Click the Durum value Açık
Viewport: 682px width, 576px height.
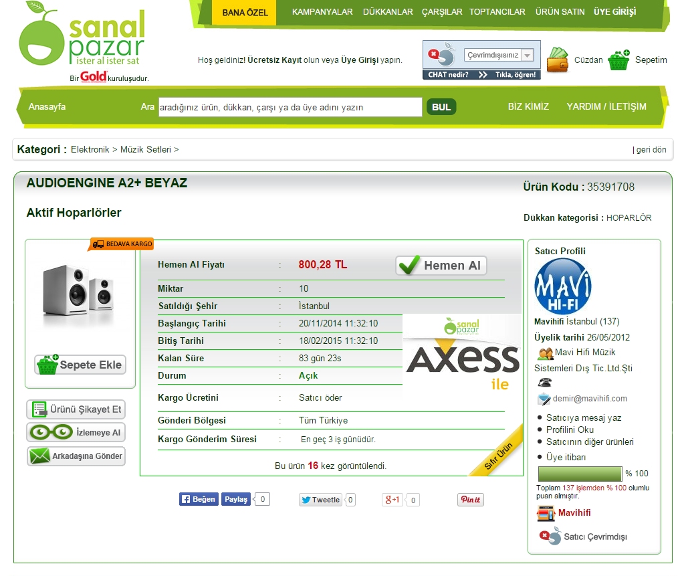308,376
